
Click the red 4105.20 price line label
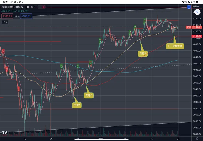197,36
